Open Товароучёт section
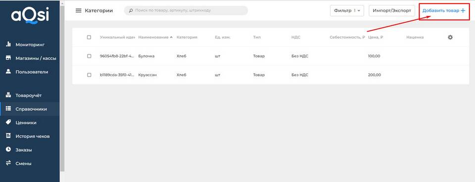 click(30, 95)
